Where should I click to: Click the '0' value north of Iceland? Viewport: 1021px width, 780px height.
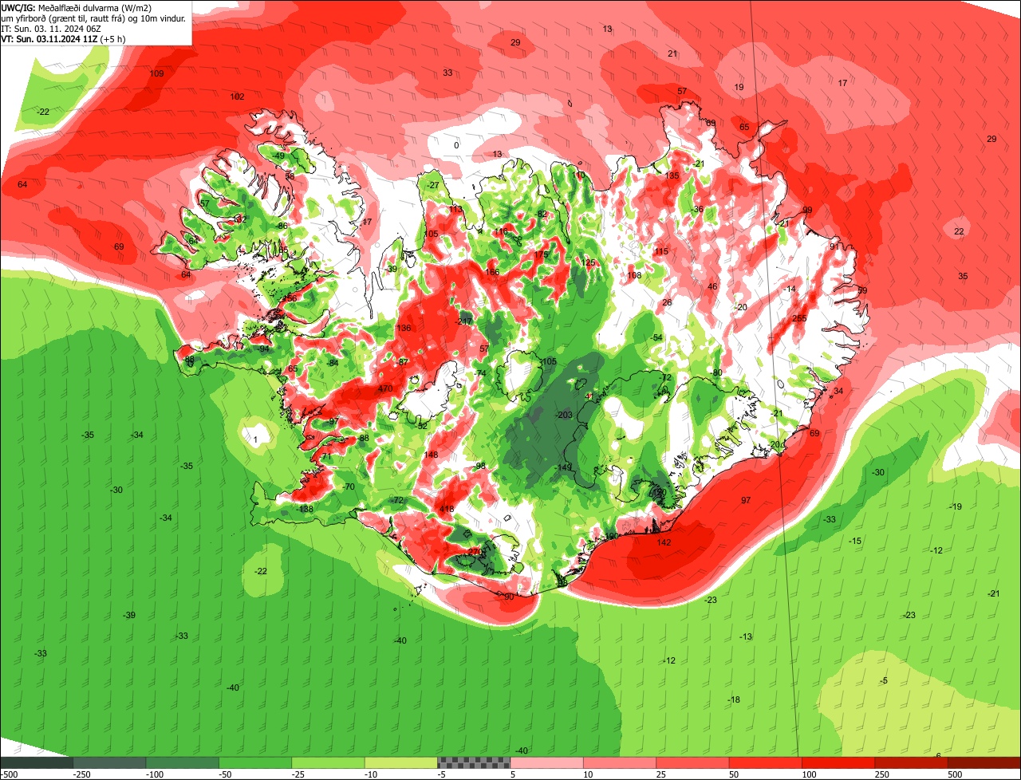pos(456,145)
